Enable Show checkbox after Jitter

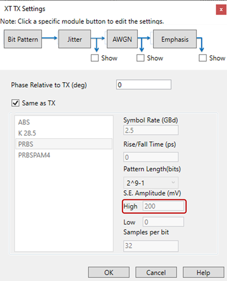(x=95, y=58)
